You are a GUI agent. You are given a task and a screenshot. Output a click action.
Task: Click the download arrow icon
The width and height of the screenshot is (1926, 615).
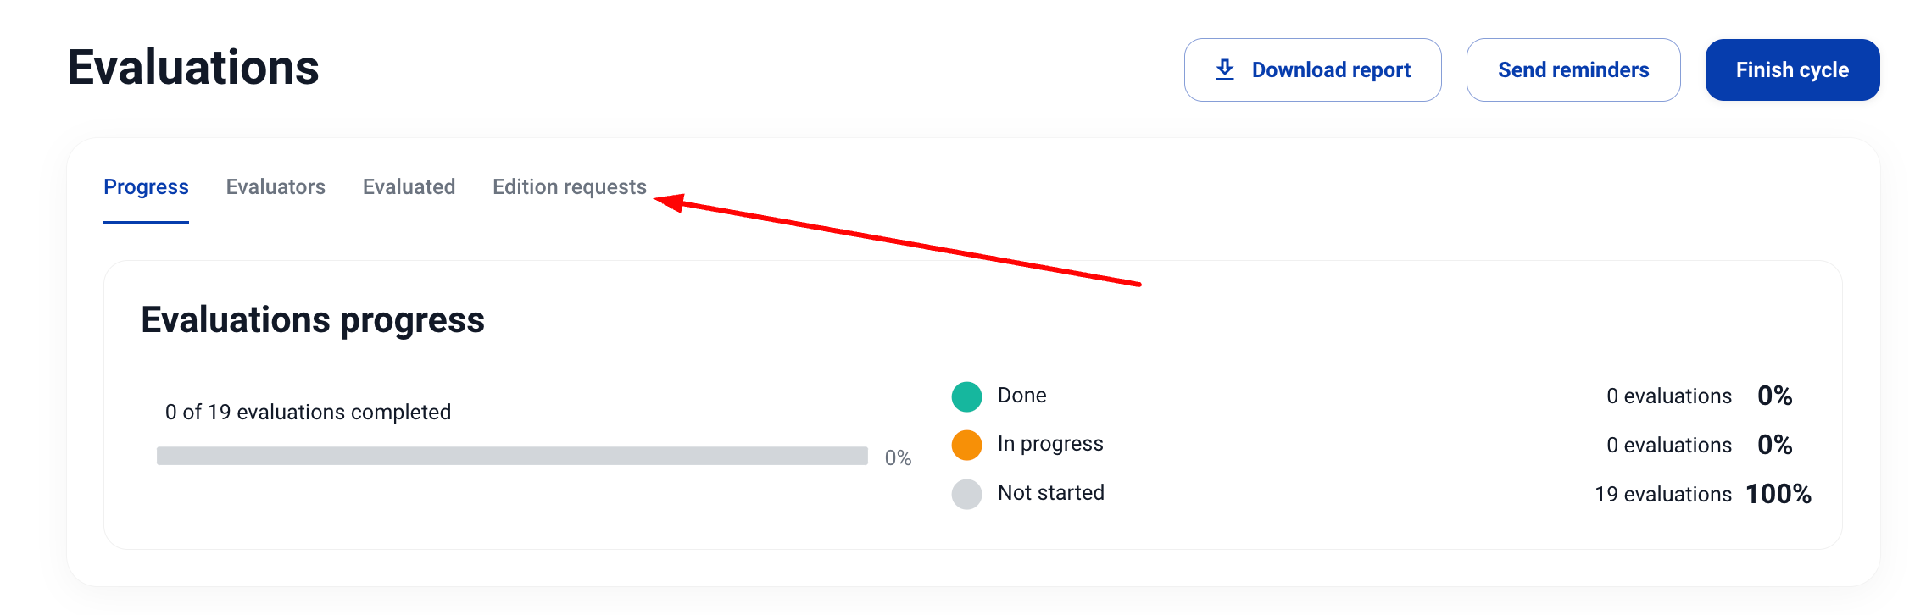pyautogui.click(x=1225, y=69)
